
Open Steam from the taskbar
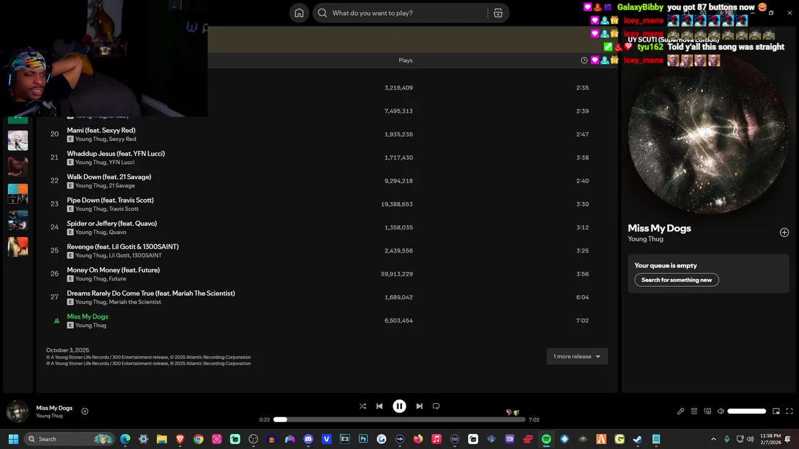tap(637, 439)
